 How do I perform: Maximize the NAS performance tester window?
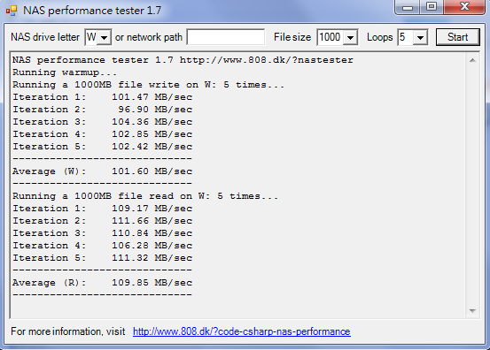(432, 7)
